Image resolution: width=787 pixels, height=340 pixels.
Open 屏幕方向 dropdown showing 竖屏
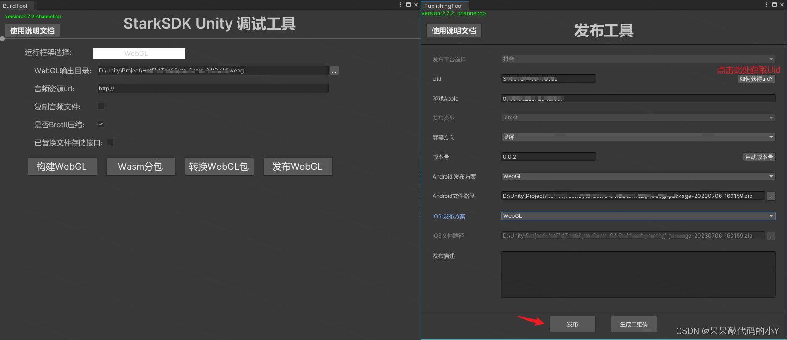(x=638, y=137)
